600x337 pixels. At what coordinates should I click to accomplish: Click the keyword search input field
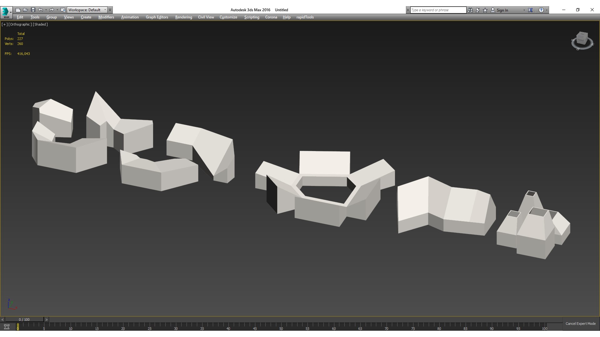click(x=438, y=10)
